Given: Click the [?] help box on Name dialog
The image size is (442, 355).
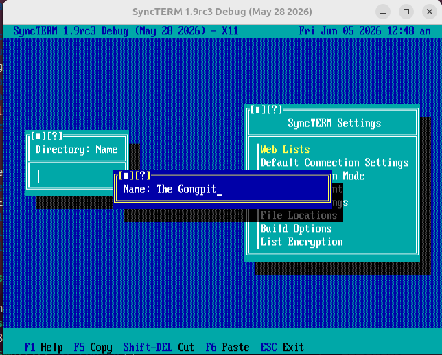Looking at the screenshot, I should tap(142, 176).
